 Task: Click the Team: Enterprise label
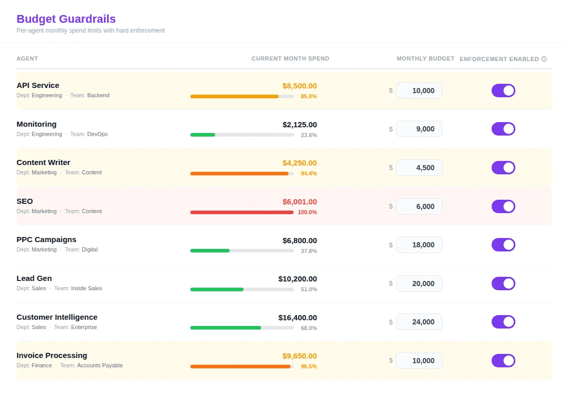[x=75, y=327]
